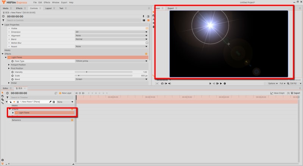Open the Flare Type dropdown

pos(111,61)
